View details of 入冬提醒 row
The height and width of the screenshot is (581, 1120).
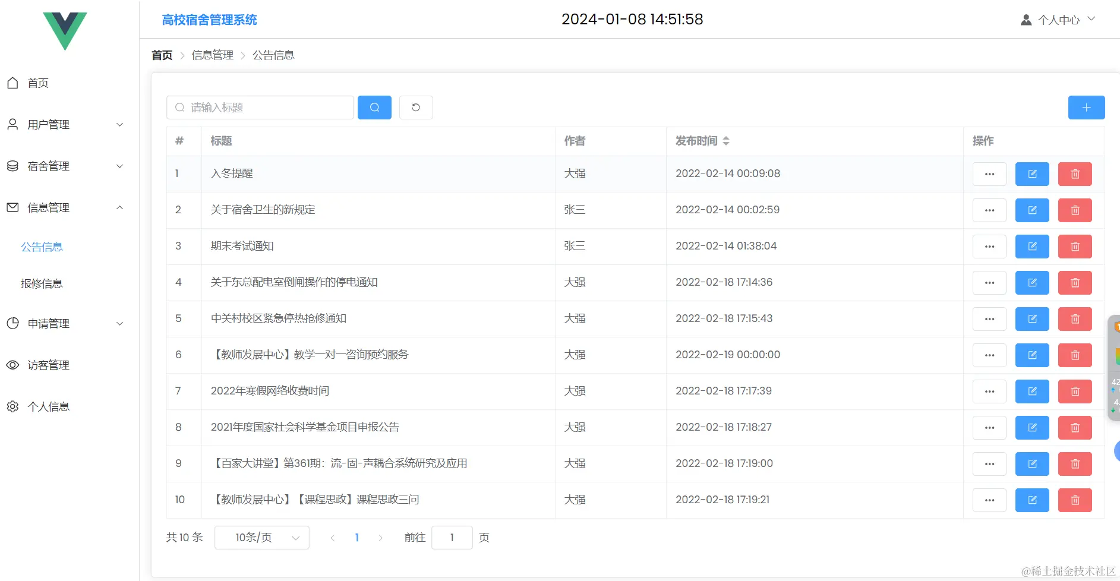(989, 174)
